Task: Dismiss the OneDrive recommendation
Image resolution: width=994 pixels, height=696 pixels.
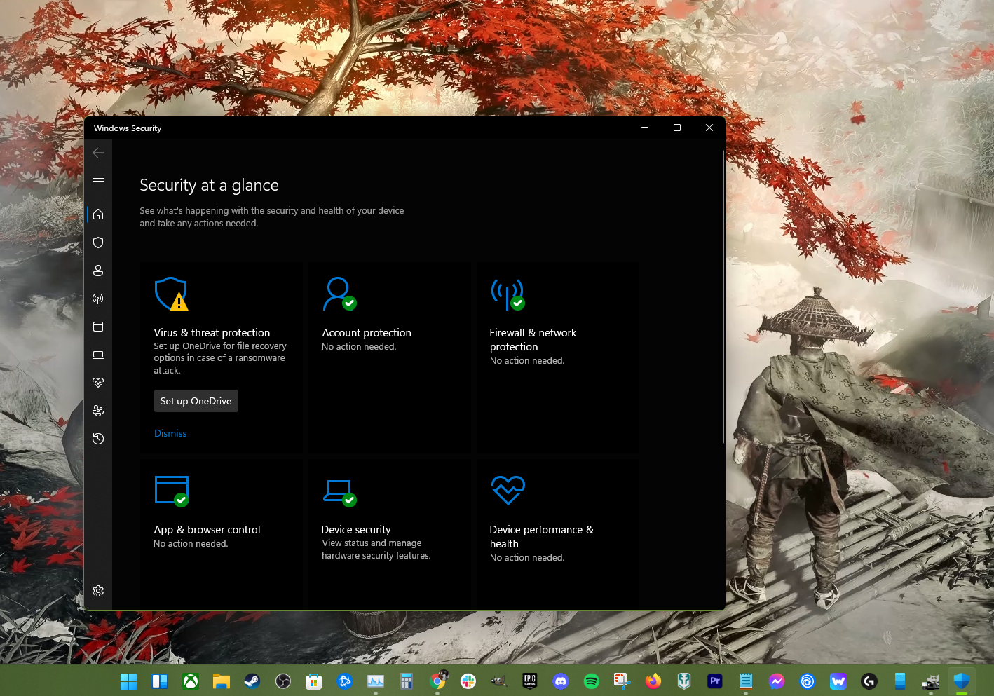Action: point(170,433)
